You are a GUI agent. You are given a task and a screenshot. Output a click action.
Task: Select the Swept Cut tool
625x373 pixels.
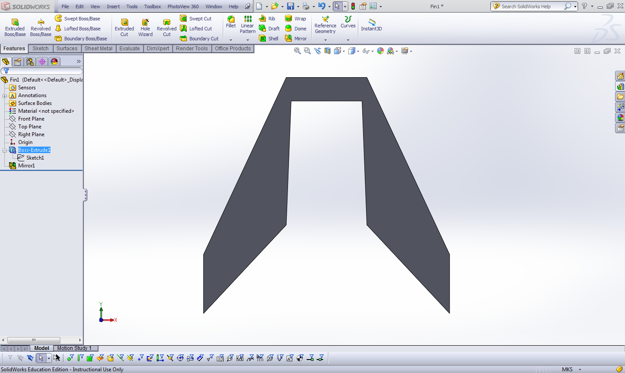(196, 19)
